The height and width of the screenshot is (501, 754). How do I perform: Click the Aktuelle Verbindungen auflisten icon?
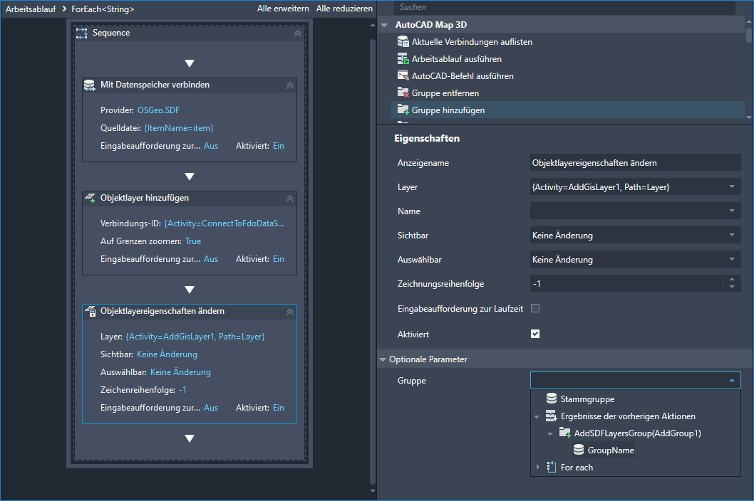[403, 42]
